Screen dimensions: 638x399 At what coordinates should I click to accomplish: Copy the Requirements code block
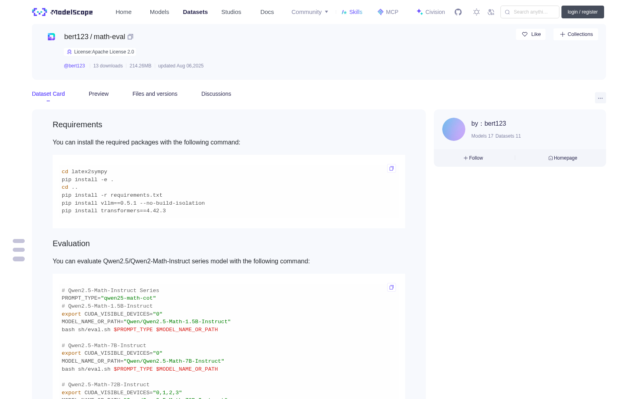392,168
